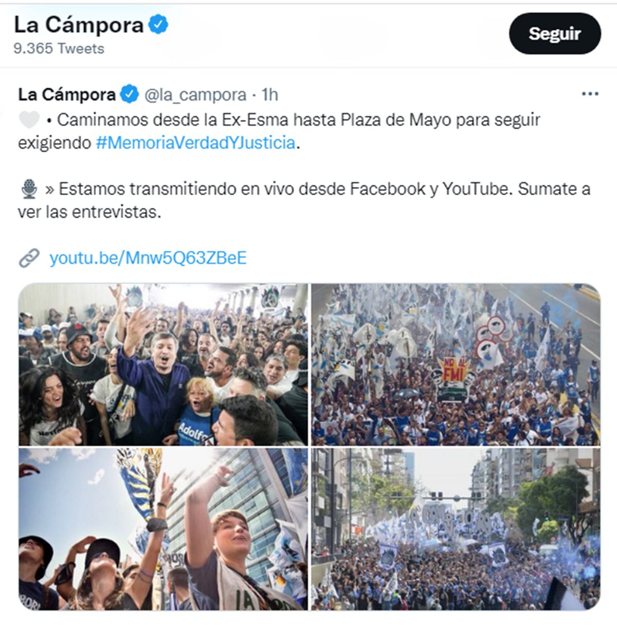Click the Seguir follow button
This screenshot has width=617, height=625.
coord(555,33)
